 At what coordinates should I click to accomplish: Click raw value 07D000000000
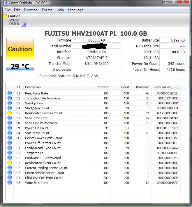pos(168,113)
